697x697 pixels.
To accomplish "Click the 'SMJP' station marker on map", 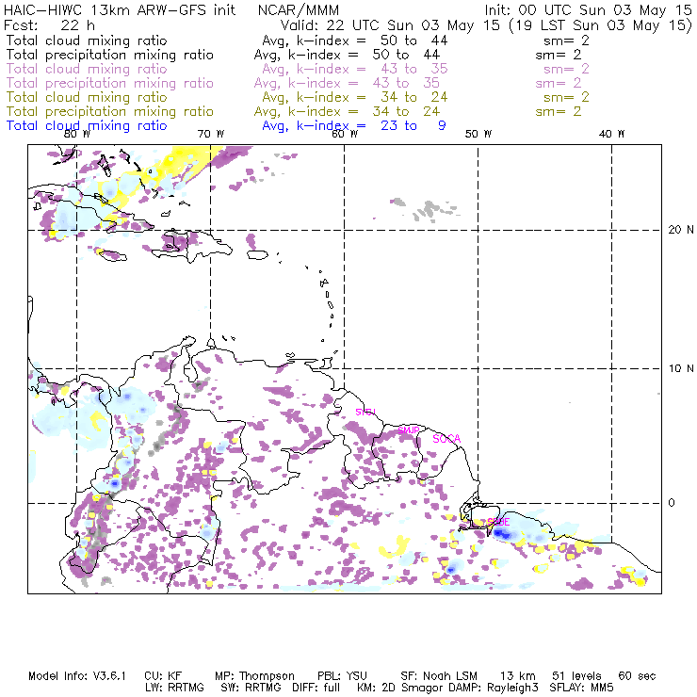I will click(409, 430).
